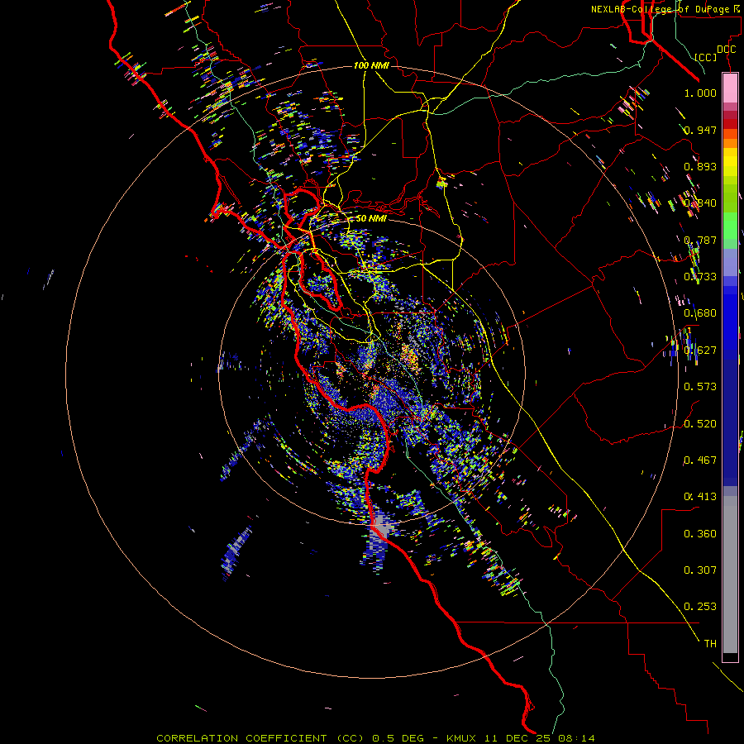Click the 0.947 scale value

[700, 130]
